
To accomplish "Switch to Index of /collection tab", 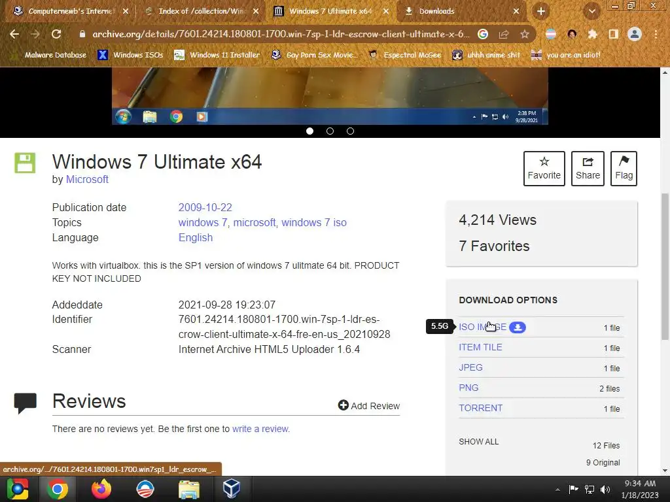I will (201, 12).
